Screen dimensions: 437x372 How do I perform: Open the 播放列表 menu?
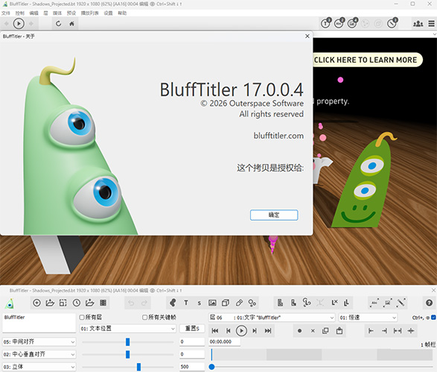(x=90, y=13)
